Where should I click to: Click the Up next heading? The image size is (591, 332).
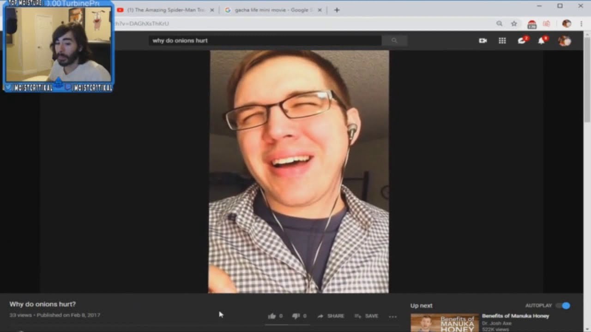pyautogui.click(x=422, y=306)
